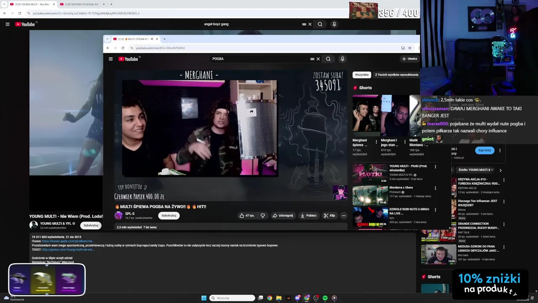Open new tab in front browser
538x303 pixels.
[x=164, y=39]
